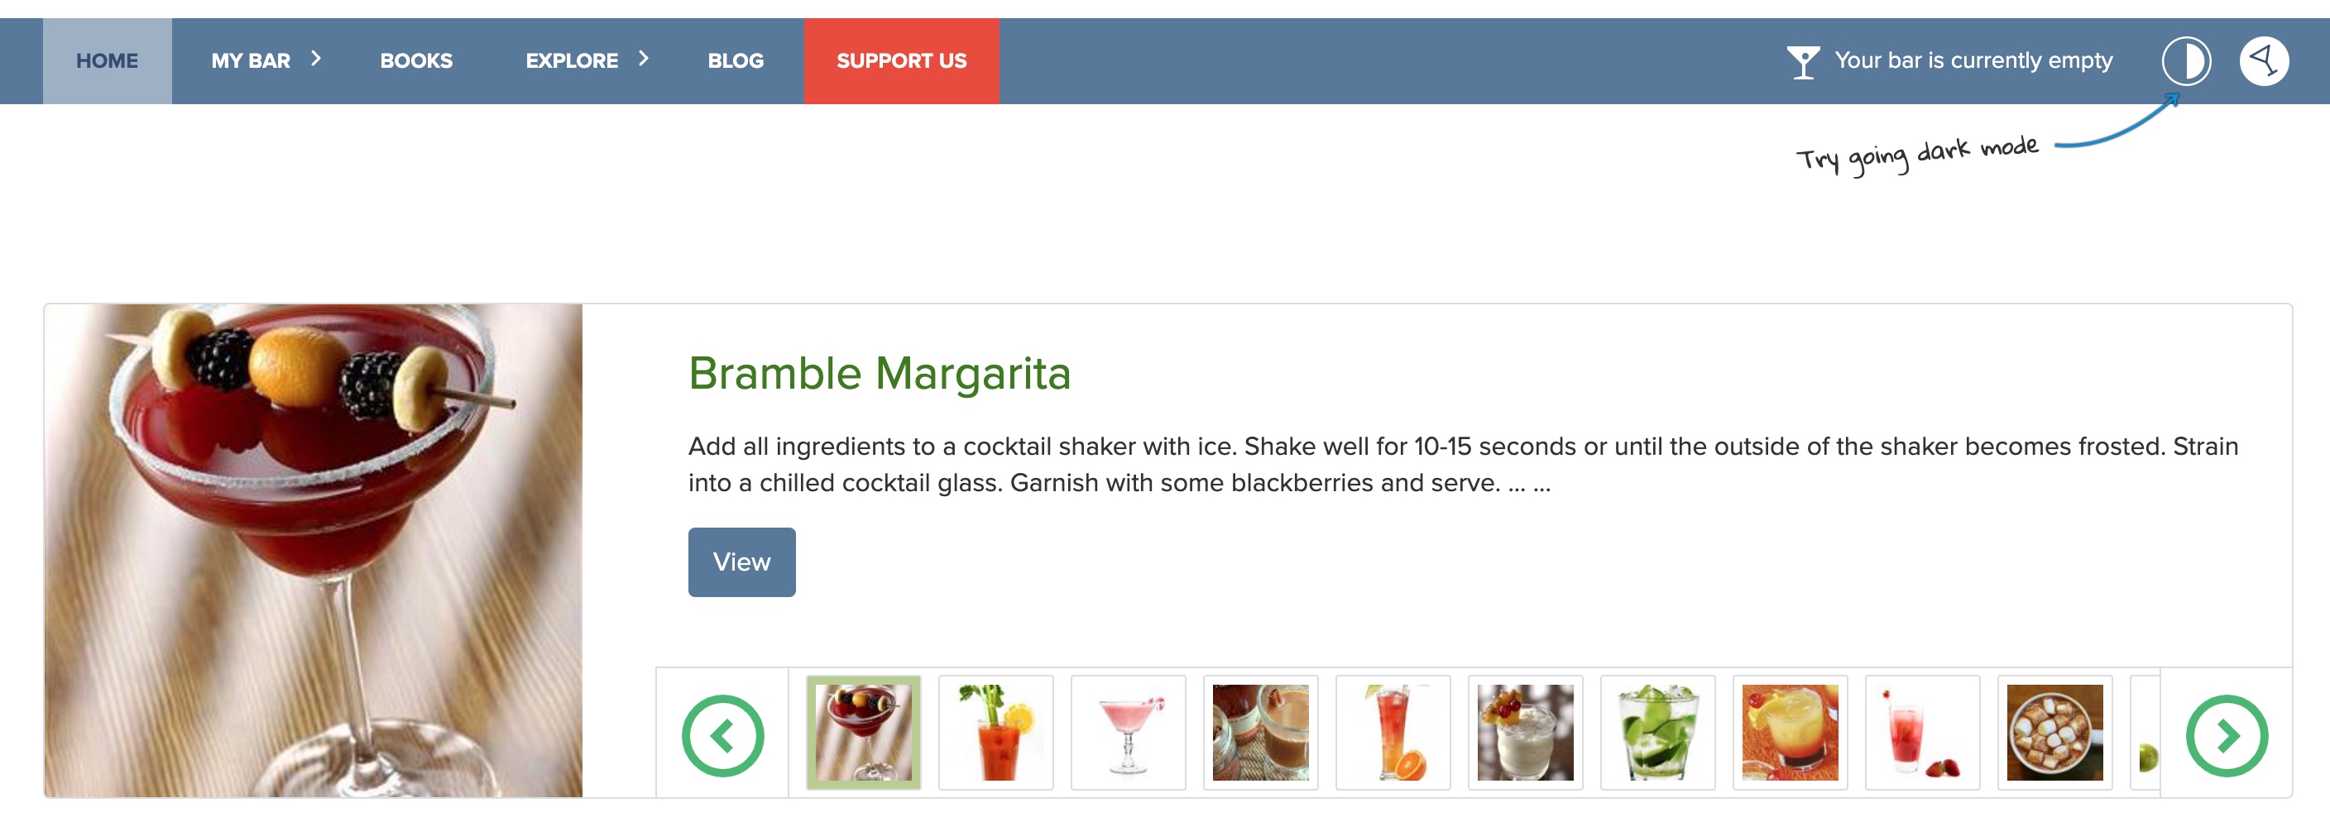Open the Bramble Margarita title link
This screenshot has width=2330, height=822.
[x=880, y=374]
